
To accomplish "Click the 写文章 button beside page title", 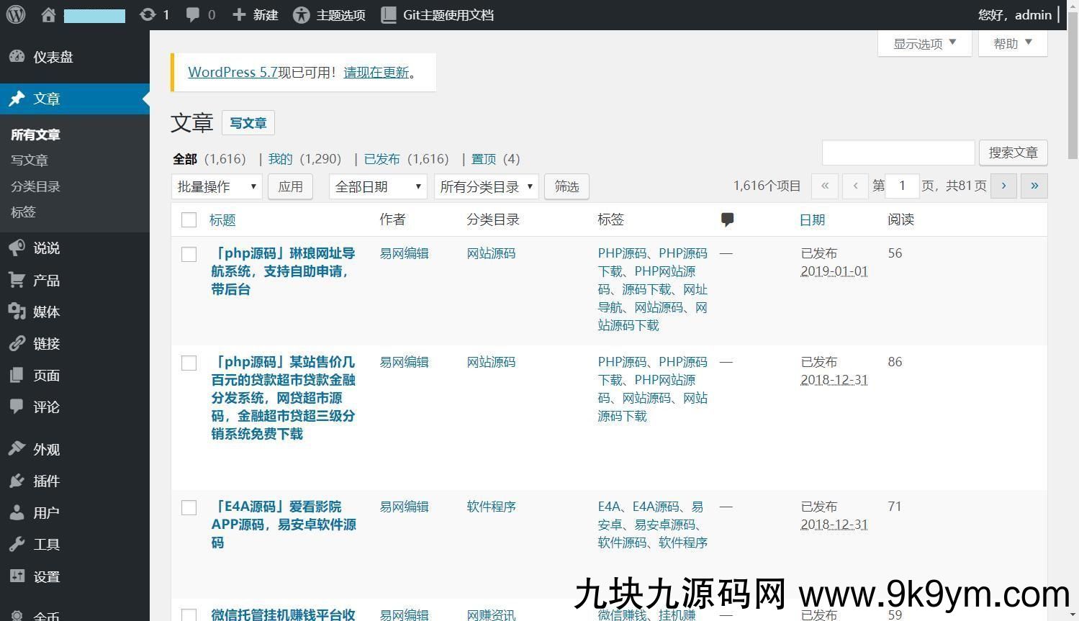I will coord(248,123).
